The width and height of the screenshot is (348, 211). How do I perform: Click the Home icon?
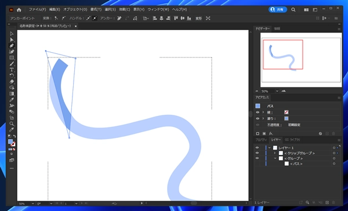tap(19, 10)
